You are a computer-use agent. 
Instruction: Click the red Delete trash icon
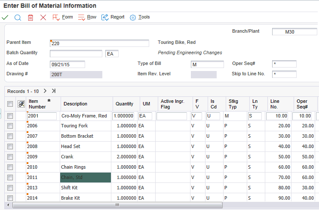pyautogui.click(x=31, y=18)
